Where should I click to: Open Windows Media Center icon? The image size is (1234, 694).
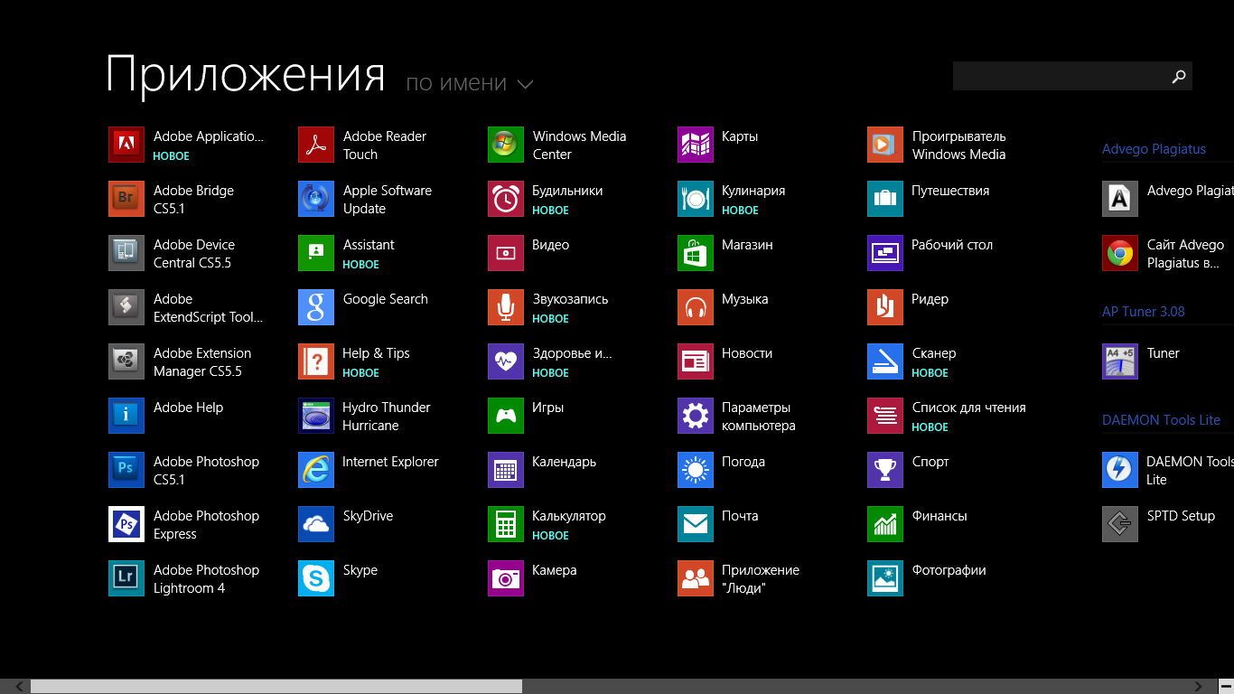tap(506, 145)
